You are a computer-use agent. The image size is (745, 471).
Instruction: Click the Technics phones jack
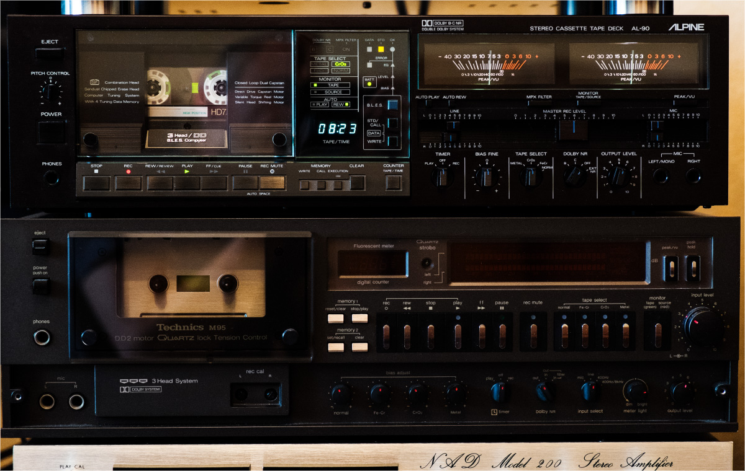coord(42,338)
